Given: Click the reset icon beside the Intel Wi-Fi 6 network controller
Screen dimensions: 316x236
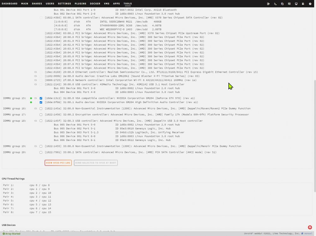Looking at the screenshot, I should coord(35,80).
